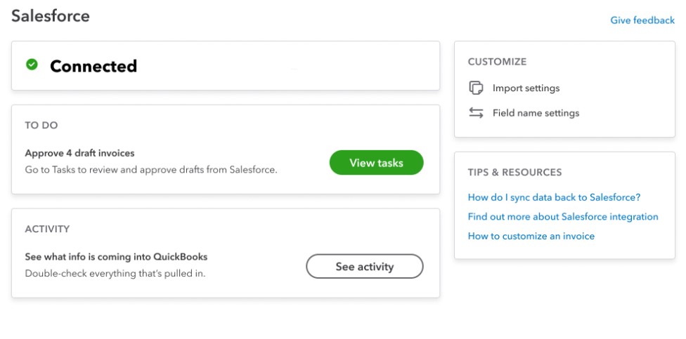Click the Connected status text
686x339 pixels.
point(93,66)
